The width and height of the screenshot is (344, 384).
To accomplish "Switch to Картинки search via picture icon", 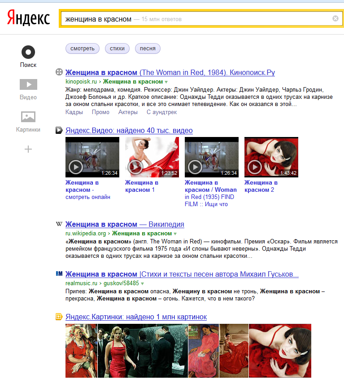I will [x=28, y=117].
